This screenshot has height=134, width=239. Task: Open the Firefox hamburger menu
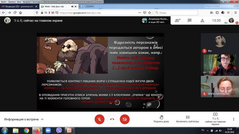[235, 13]
